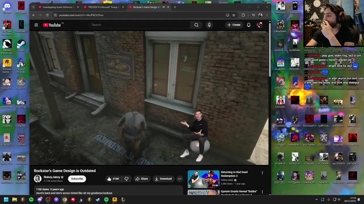
Task: Open Steam in the taskbar
Action: point(98,199)
